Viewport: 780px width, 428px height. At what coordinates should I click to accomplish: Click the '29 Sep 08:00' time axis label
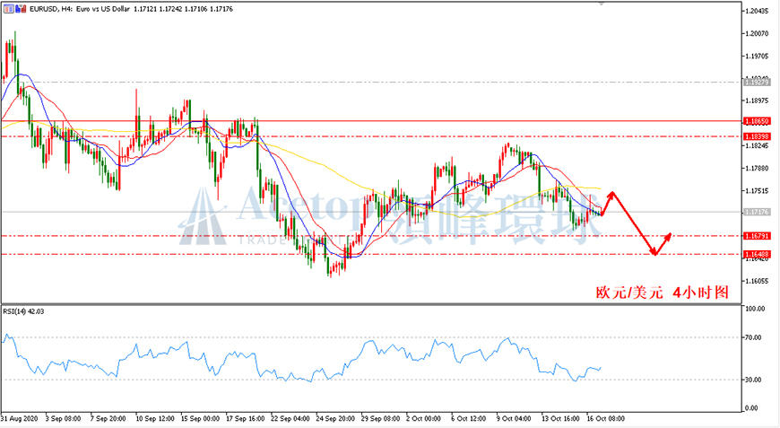point(380,418)
